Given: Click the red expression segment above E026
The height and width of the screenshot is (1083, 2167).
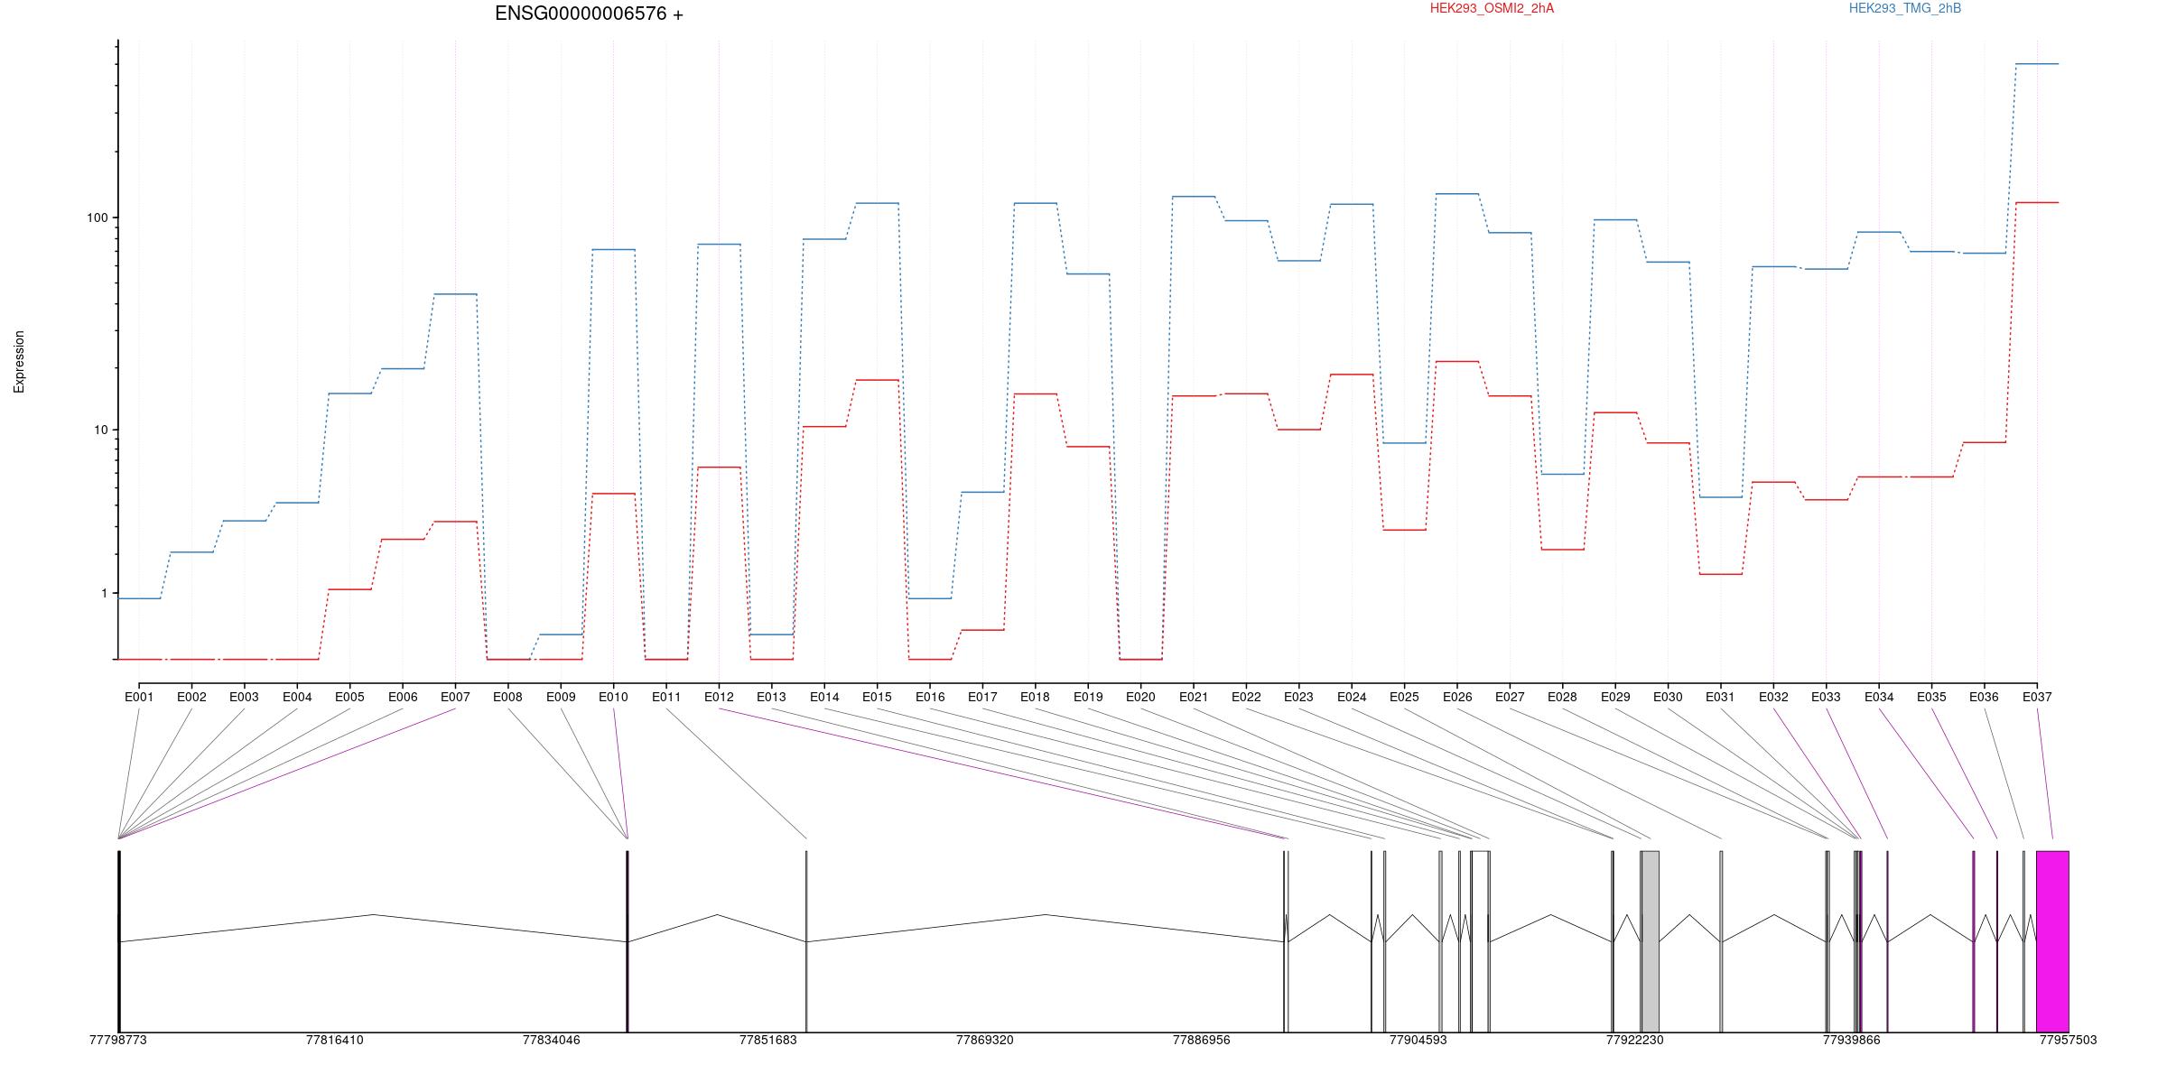Looking at the screenshot, I should pos(1457,361).
